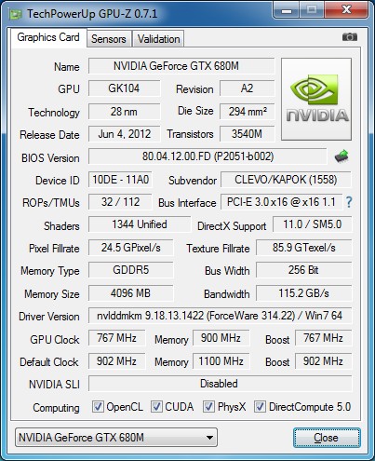
Task: Click the GPU Clock Boost field 767 MHz
Action: pyautogui.click(x=324, y=338)
